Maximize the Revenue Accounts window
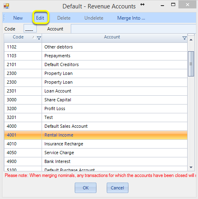This screenshot has width=198, height=199. tap(173, 5)
